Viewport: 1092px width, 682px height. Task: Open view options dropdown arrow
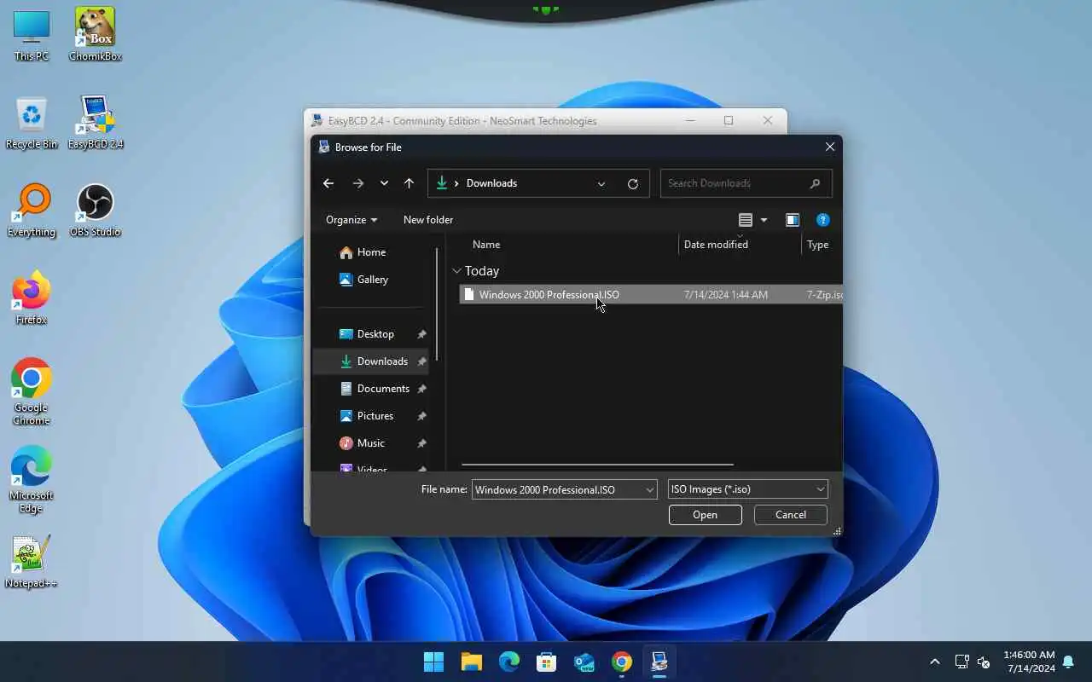coord(764,220)
